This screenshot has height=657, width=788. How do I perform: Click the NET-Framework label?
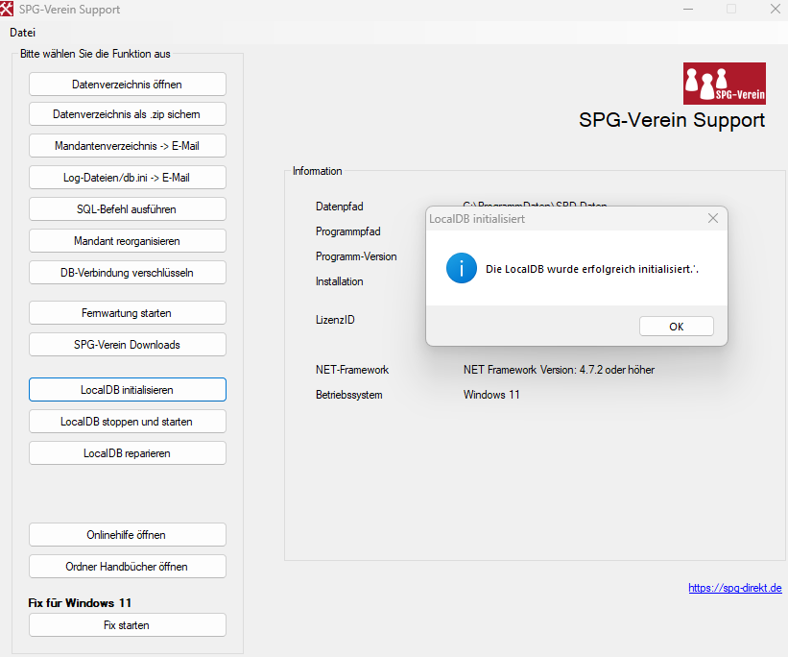[352, 370]
